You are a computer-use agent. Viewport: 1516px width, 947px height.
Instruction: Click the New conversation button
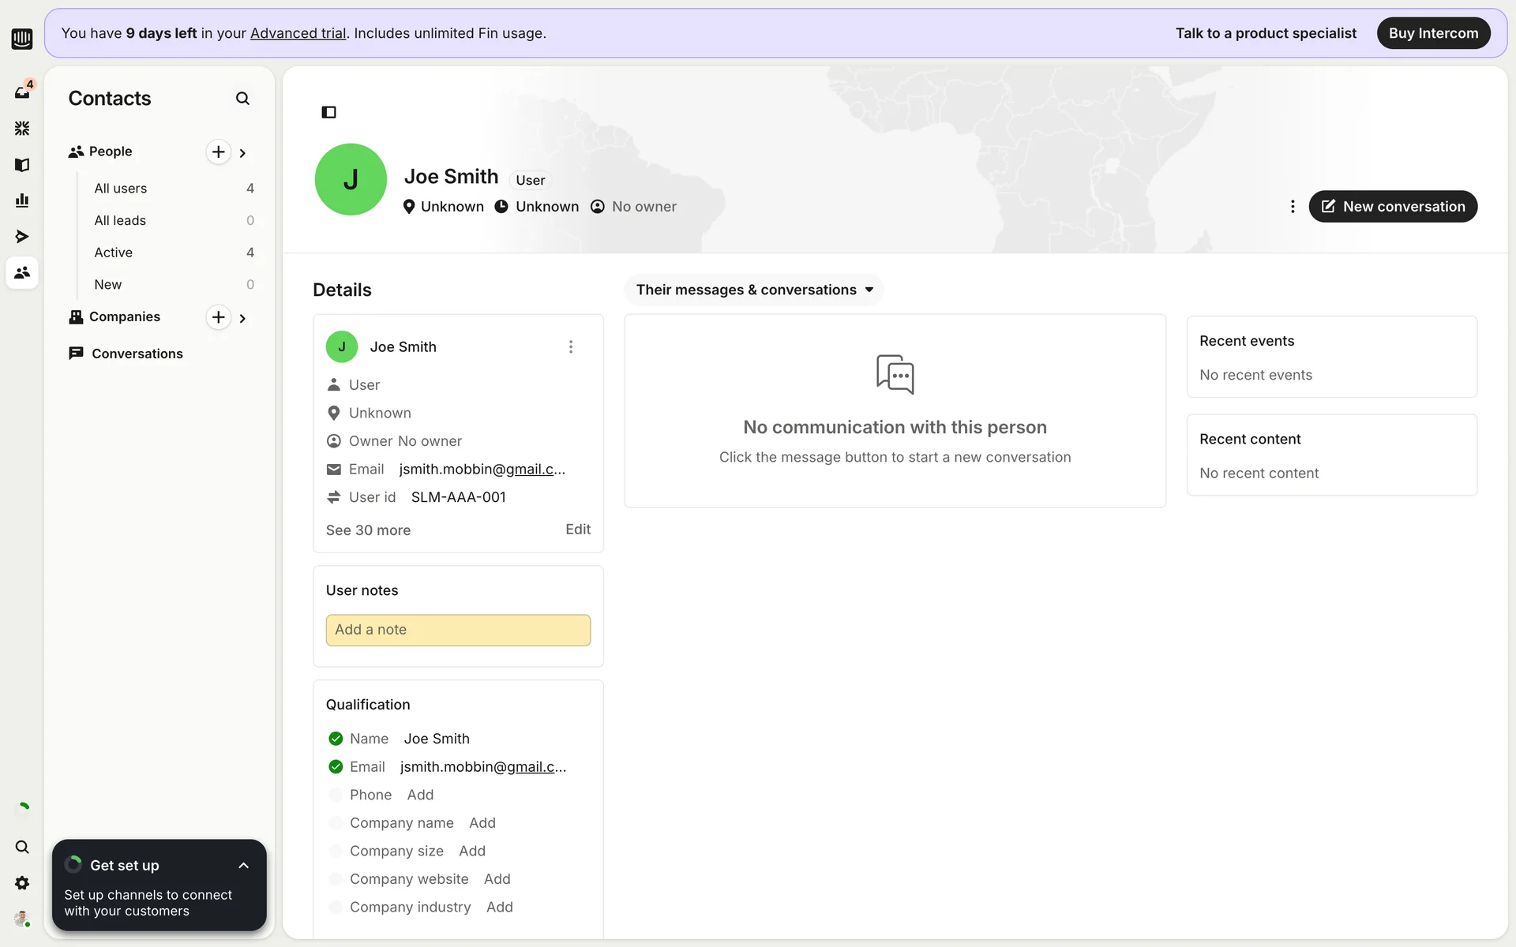(x=1392, y=207)
